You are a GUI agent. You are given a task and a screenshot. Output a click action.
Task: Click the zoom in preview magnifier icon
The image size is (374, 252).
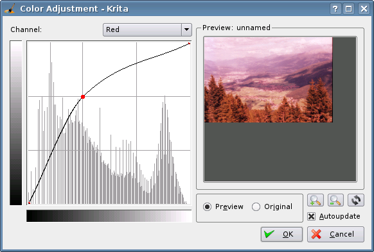(316, 200)
